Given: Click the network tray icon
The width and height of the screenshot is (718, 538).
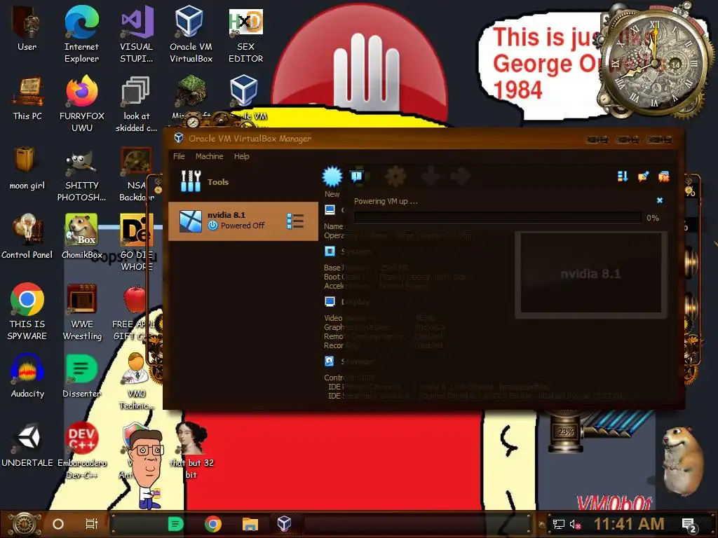Looking at the screenshot, I should tap(558, 524).
